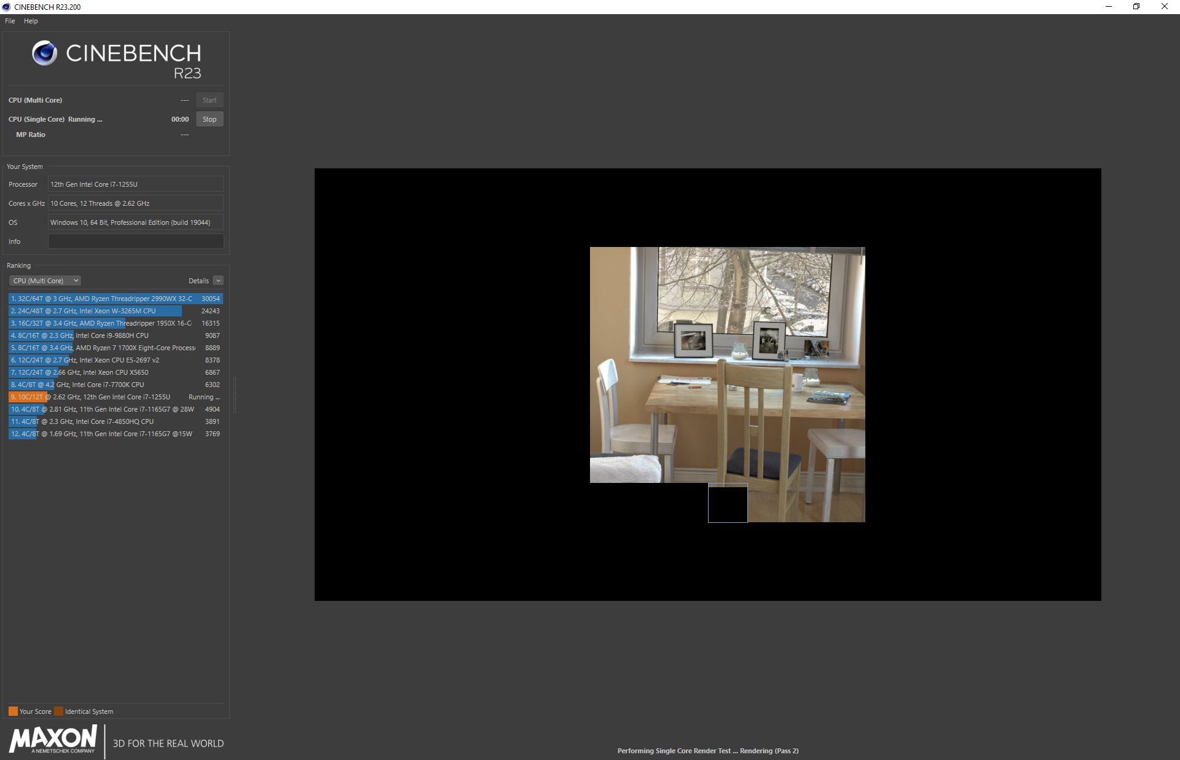Click the empty Info input field
This screenshot has width=1180, height=760.
(x=135, y=241)
